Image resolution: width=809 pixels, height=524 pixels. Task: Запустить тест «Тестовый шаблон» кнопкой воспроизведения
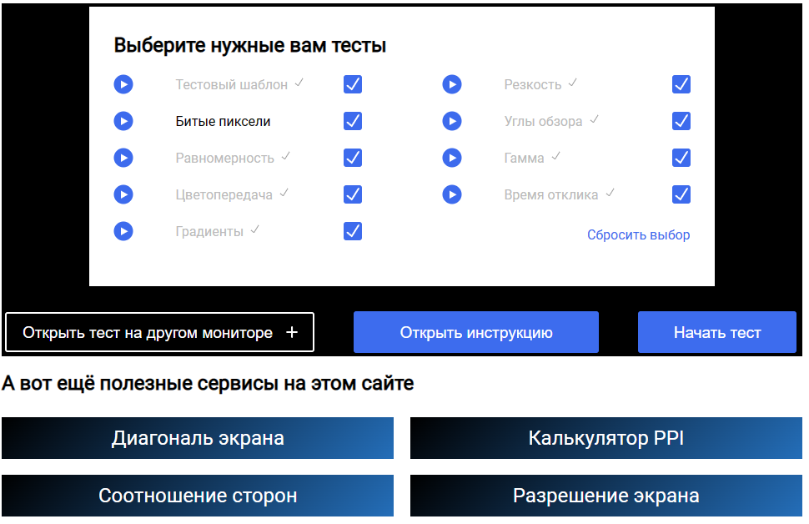(123, 84)
